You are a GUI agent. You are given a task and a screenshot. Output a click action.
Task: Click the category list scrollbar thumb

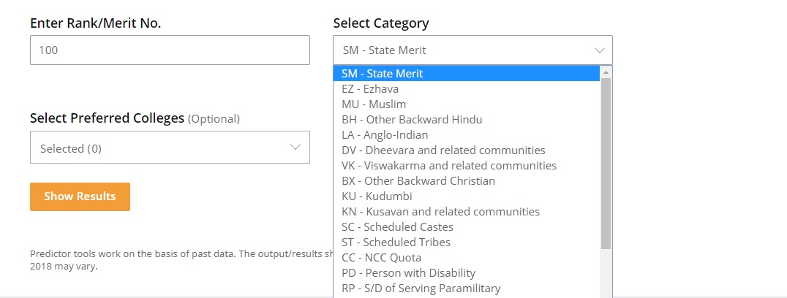tap(606, 161)
